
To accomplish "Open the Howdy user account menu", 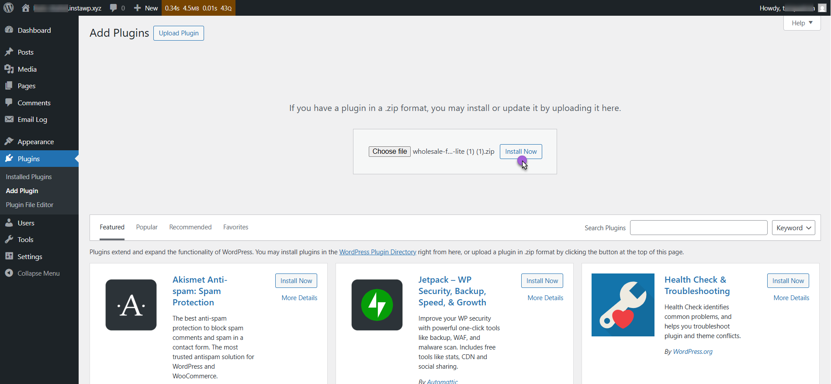I will pyautogui.click(x=793, y=8).
